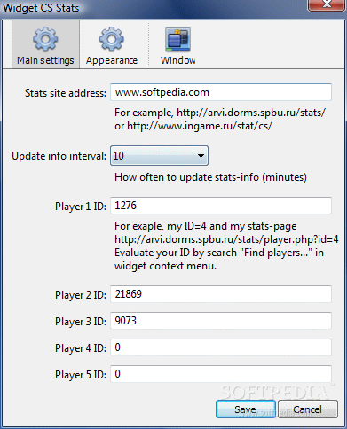Open the Appearance gear icon
This screenshot has height=429, width=347.
tap(112, 39)
